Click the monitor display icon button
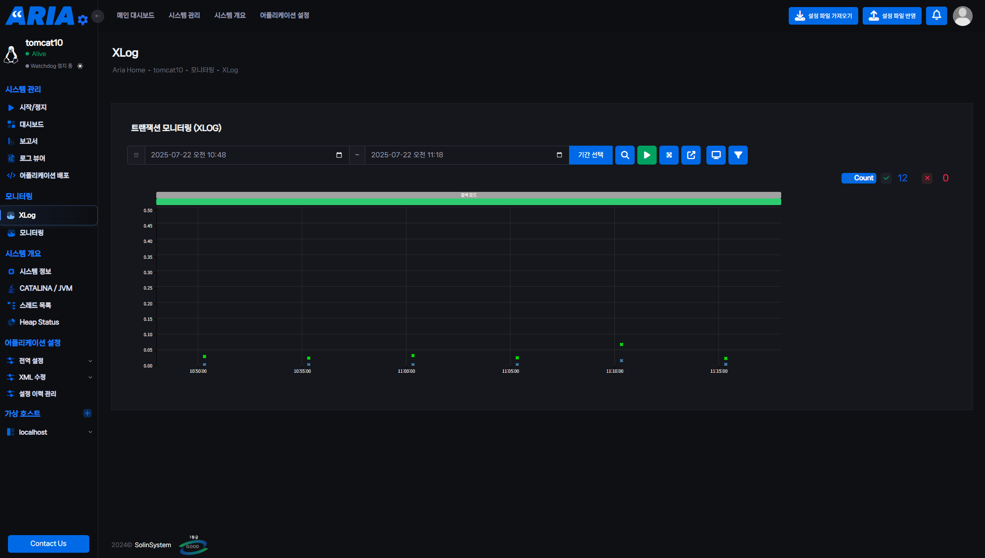This screenshot has width=985, height=558. coord(716,155)
